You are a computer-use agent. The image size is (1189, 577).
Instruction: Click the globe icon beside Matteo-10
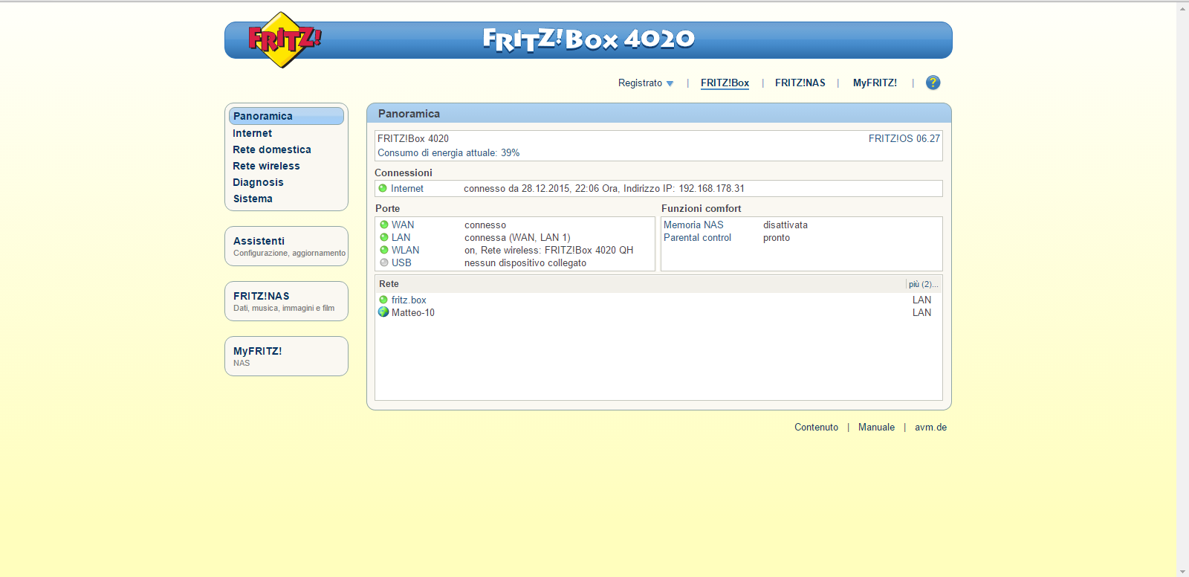[x=383, y=312]
